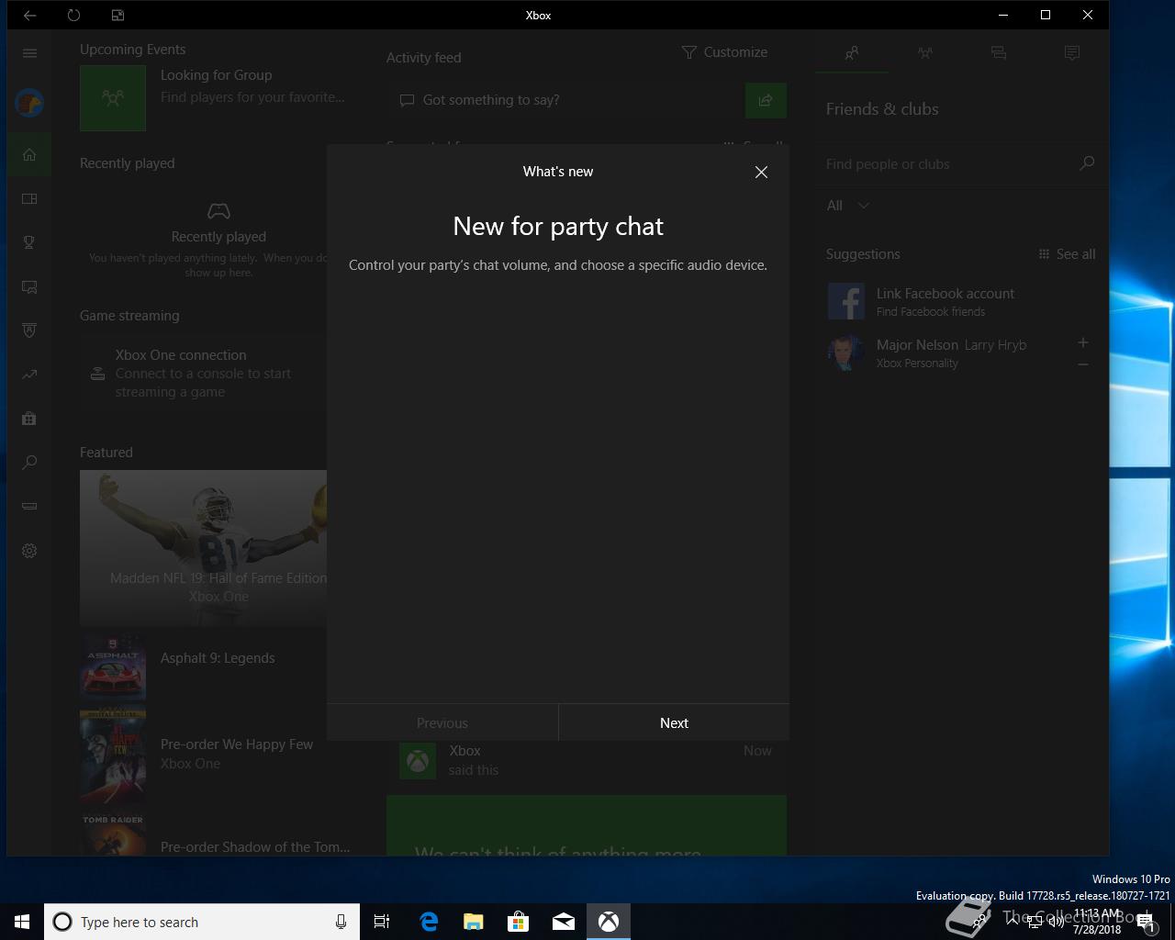Expand the All filter dropdown

tap(847, 206)
